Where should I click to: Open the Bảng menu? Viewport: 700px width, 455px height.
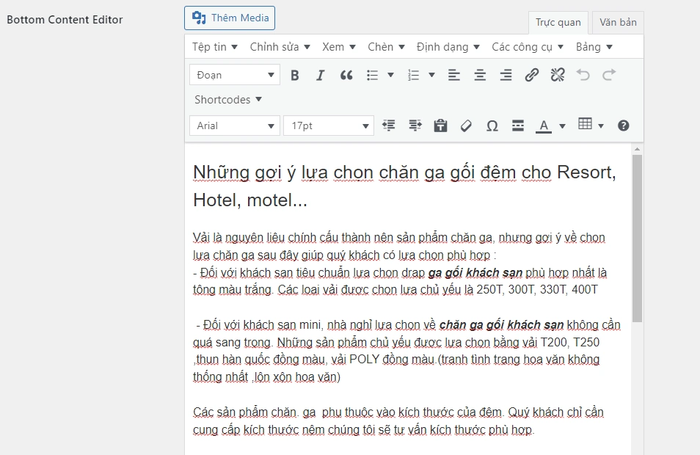[x=594, y=47]
